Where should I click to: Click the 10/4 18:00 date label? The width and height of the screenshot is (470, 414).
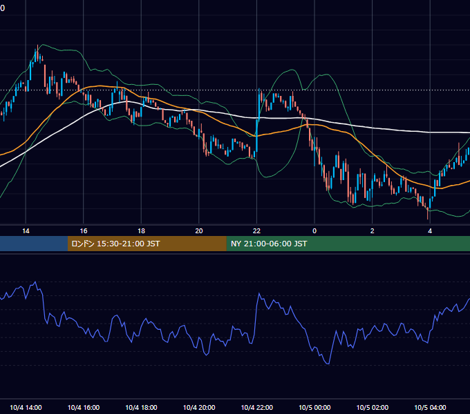141,407
